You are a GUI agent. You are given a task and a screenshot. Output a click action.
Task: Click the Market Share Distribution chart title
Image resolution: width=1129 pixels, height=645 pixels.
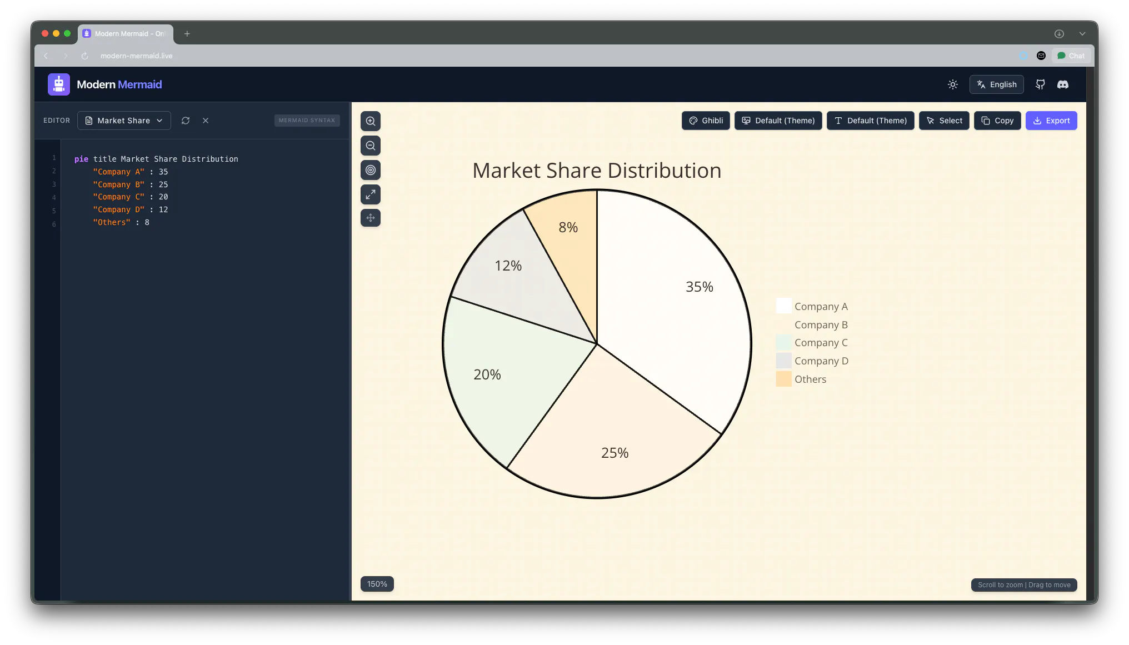[x=597, y=171]
